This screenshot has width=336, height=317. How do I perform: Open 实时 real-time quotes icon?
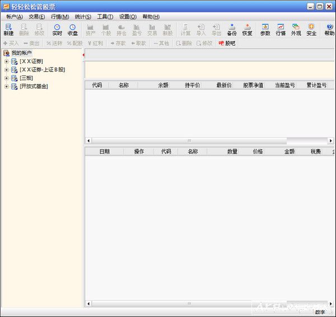(57, 30)
